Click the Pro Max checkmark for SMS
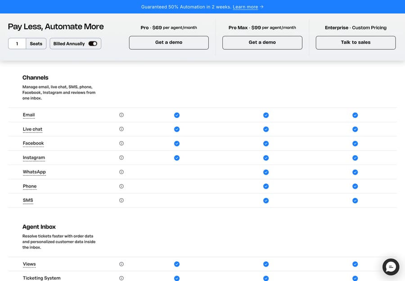The image size is (405, 281). 266,201
